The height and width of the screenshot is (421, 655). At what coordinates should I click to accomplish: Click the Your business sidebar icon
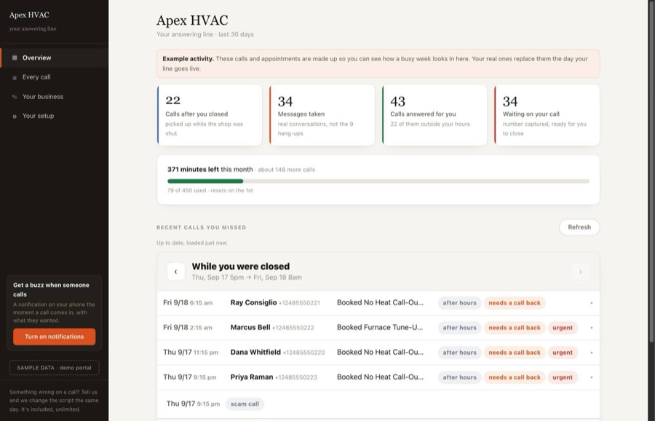15,97
